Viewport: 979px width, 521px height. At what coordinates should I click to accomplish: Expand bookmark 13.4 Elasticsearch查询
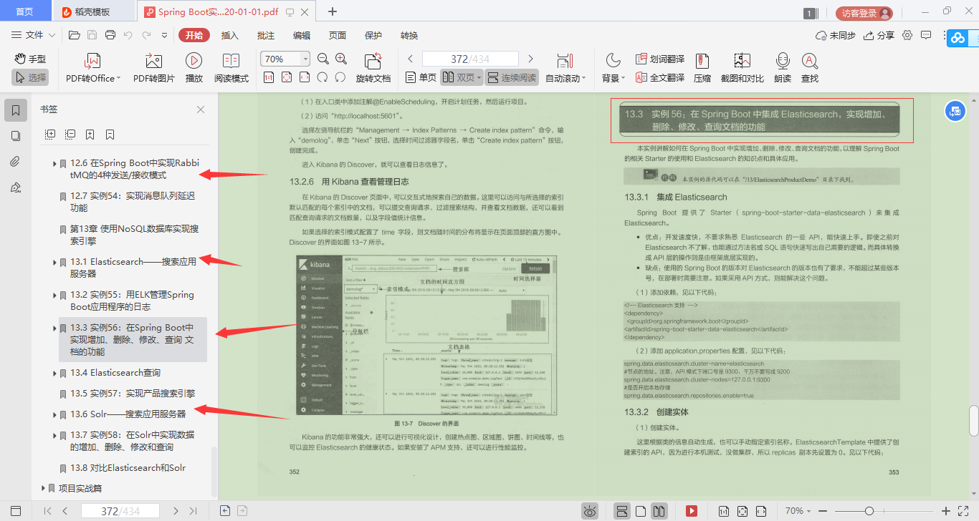54,373
